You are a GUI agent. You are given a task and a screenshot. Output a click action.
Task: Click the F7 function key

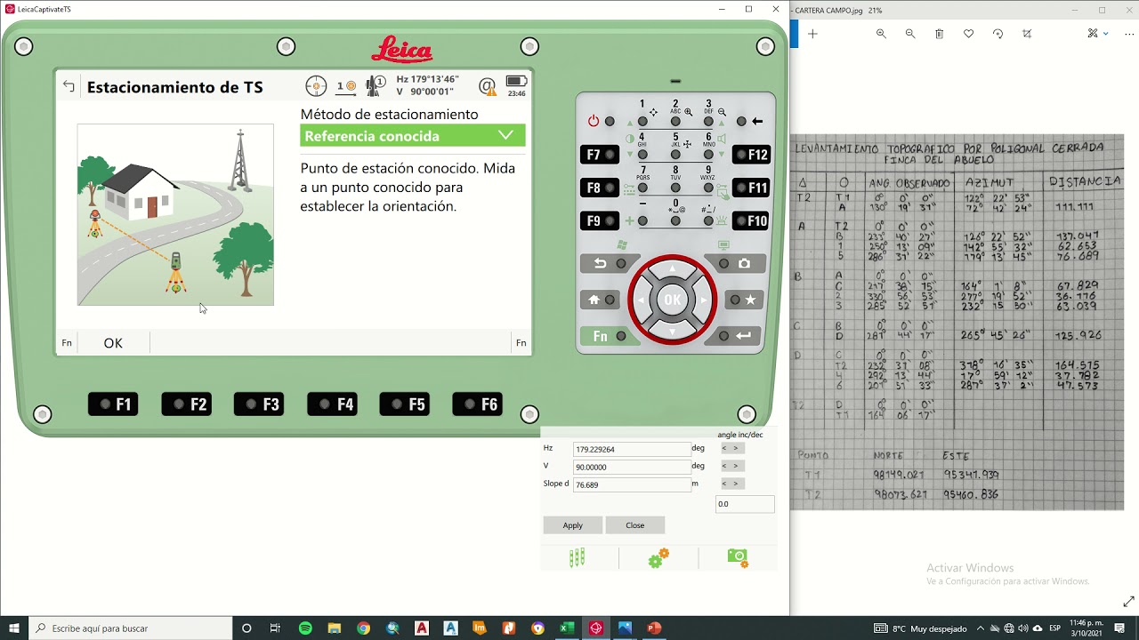click(x=599, y=155)
